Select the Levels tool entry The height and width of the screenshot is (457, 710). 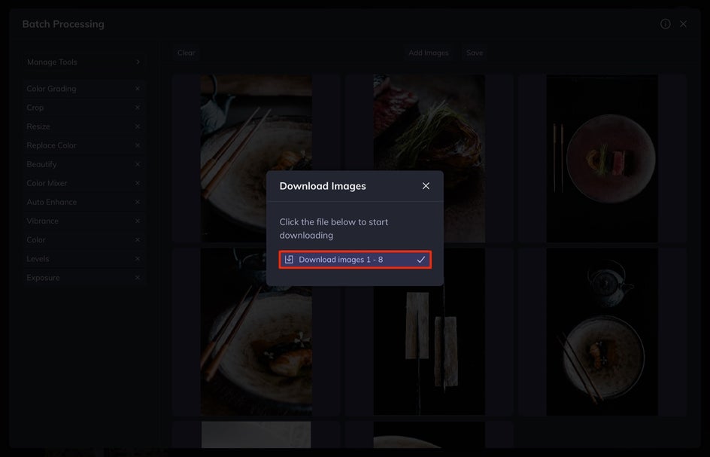[83, 259]
